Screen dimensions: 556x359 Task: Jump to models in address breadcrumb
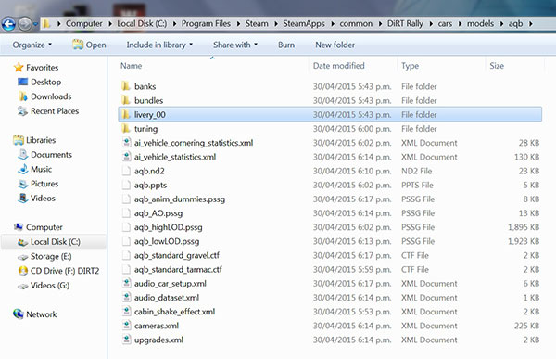(x=480, y=24)
